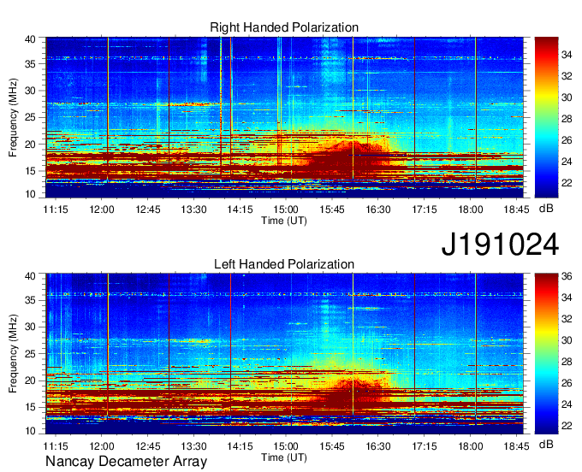Click the 36 value on Left Handed color bar
The image size is (582, 472).
pos(567,276)
